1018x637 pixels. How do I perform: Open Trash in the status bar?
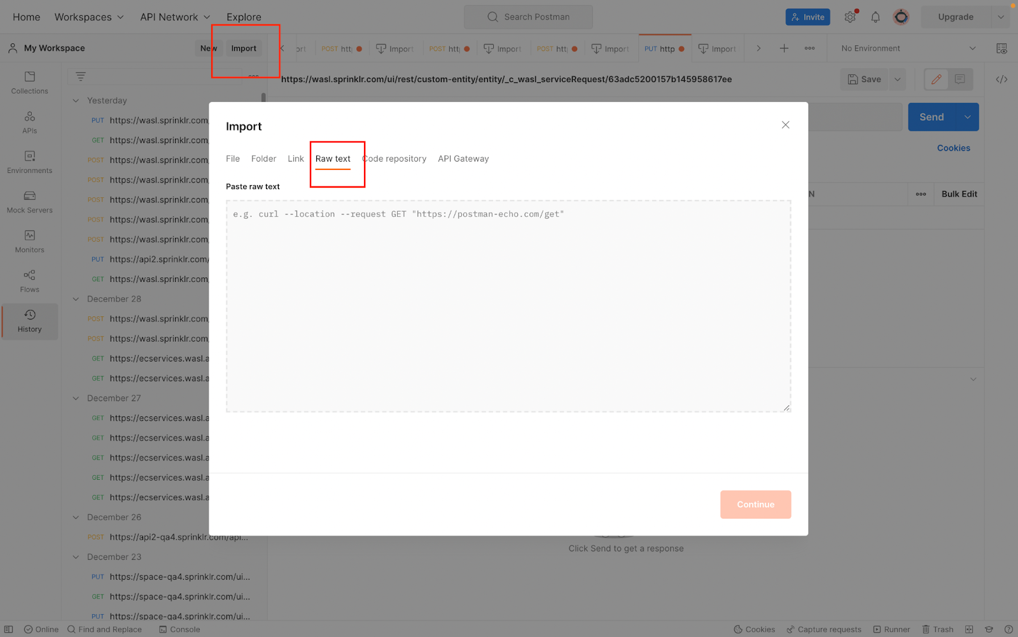(938, 629)
